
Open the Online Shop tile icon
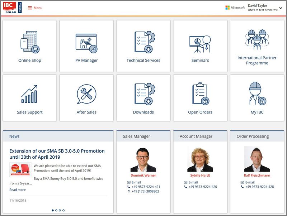(x=30, y=42)
